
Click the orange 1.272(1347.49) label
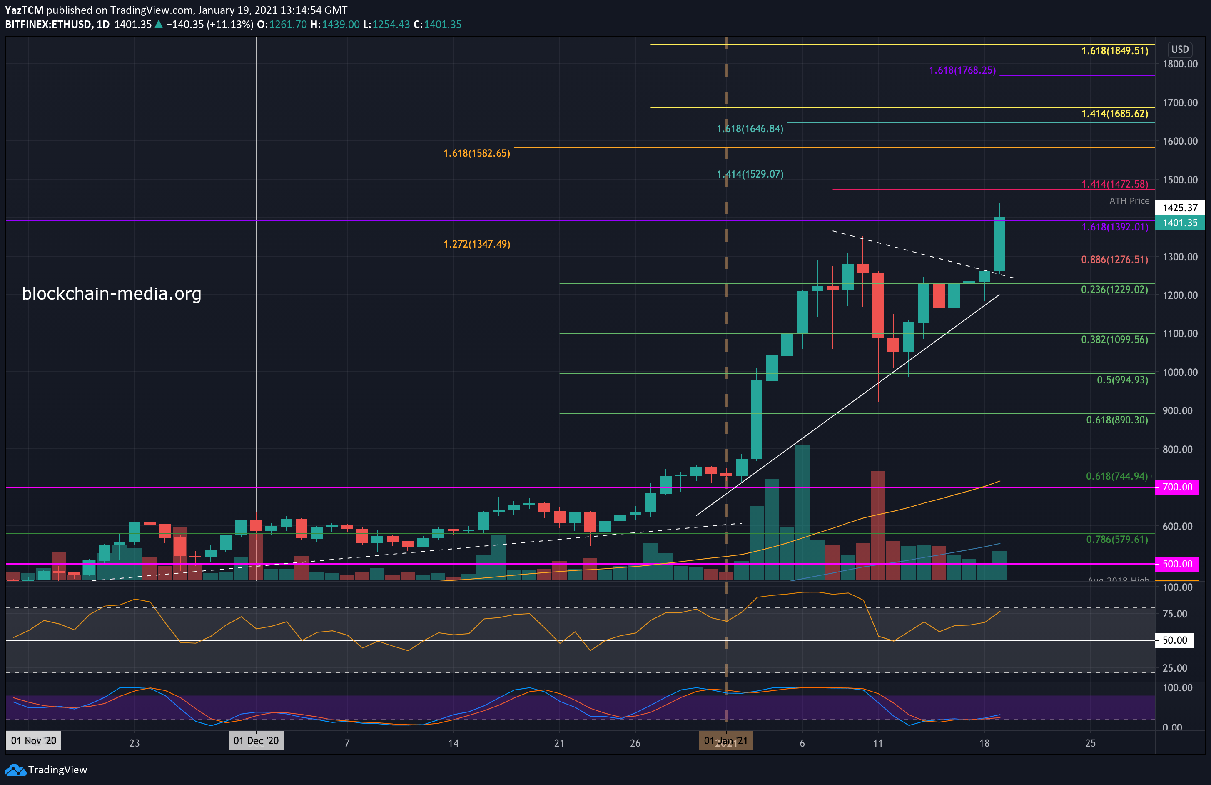click(477, 244)
